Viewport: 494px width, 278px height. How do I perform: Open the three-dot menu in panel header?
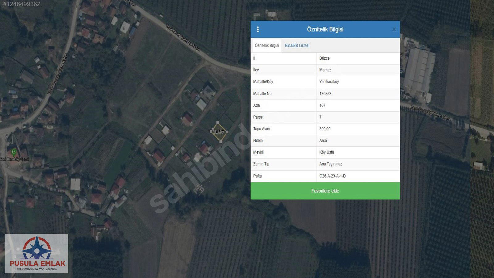pyautogui.click(x=258, y=29)
